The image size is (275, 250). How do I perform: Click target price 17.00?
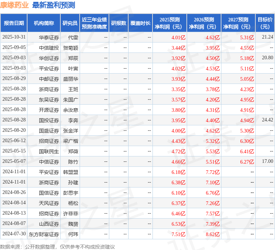(x=267, y=161)
